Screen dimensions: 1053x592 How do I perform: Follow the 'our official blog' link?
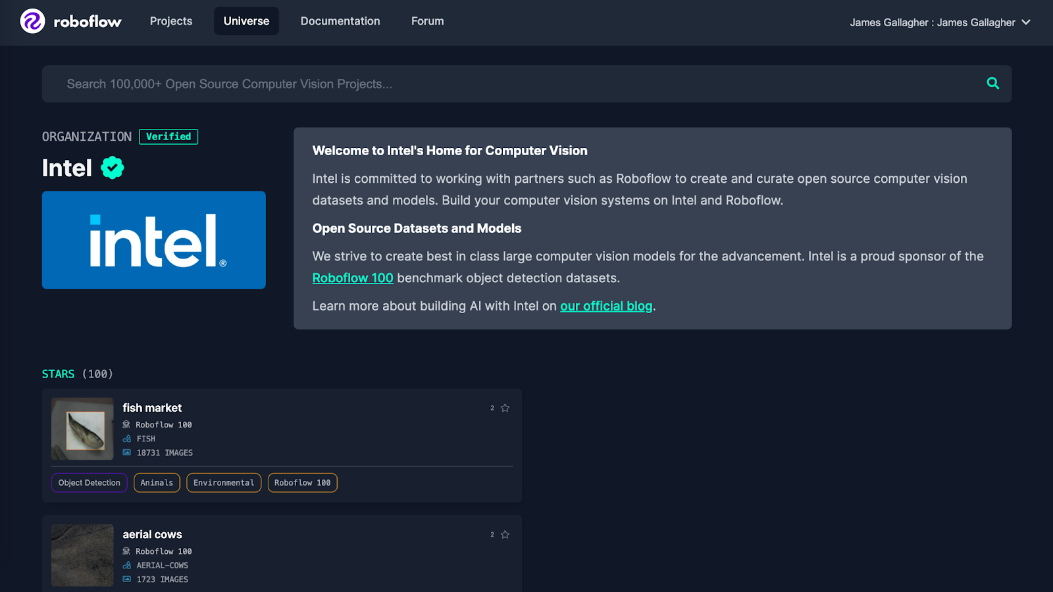(606, 307)
